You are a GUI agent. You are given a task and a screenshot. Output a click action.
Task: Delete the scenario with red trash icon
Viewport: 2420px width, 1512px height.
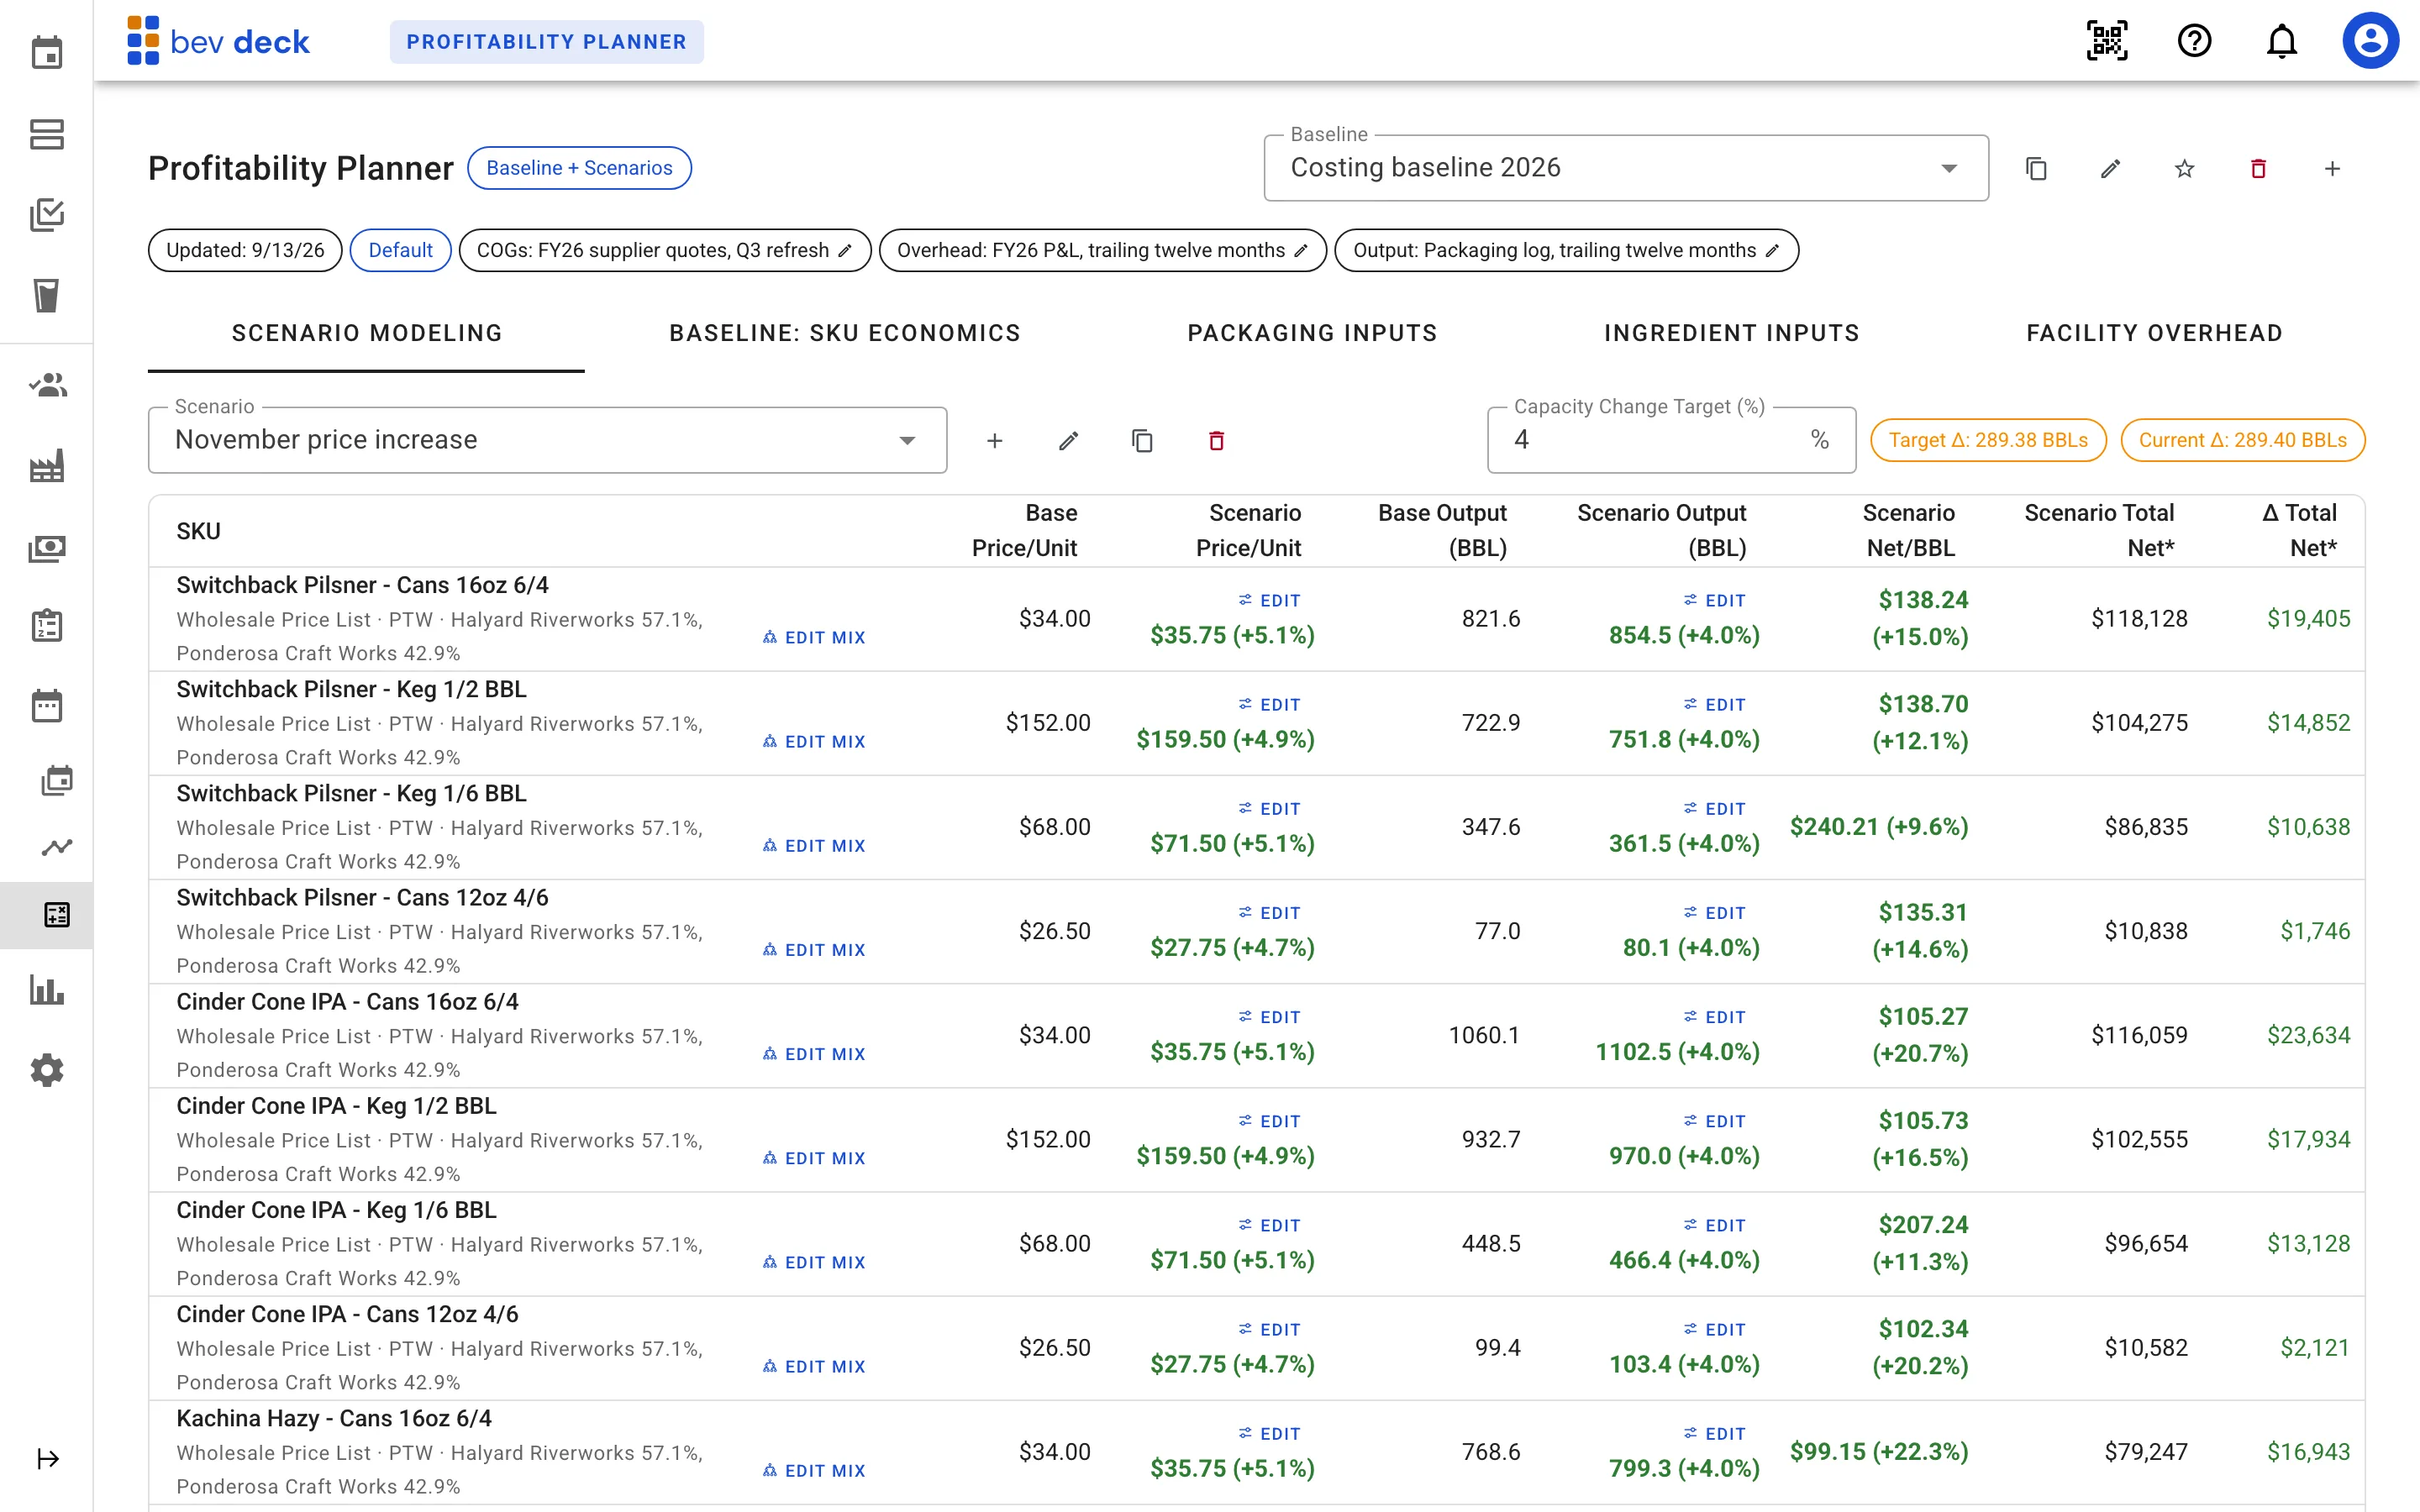1216,440
